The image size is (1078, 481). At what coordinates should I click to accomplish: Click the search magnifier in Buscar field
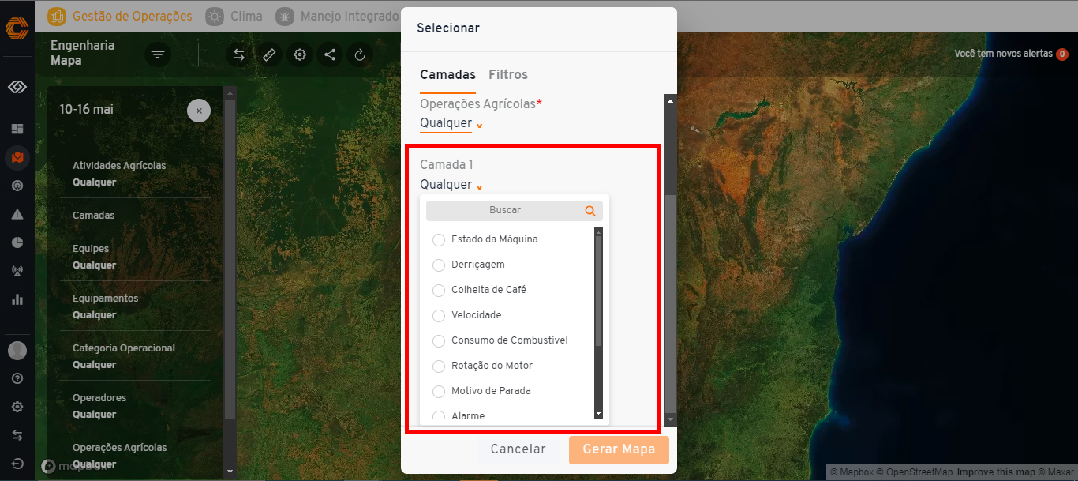tap(590, 211)
